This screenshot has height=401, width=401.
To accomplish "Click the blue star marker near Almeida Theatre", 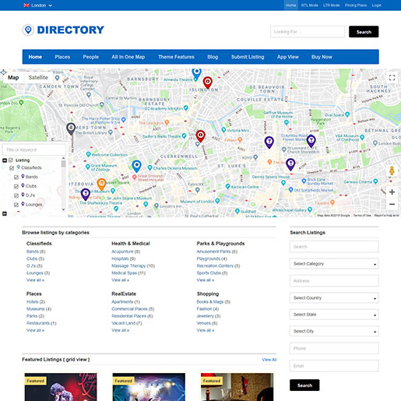I will tap(196, 73).
